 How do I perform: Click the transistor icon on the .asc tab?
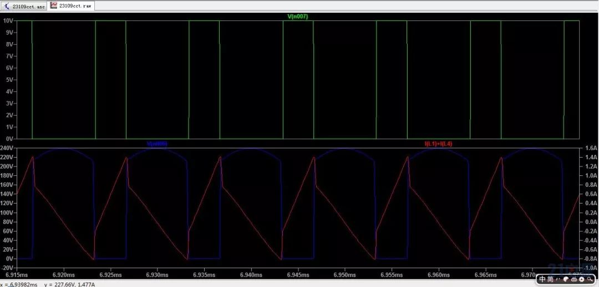[8, 7]
